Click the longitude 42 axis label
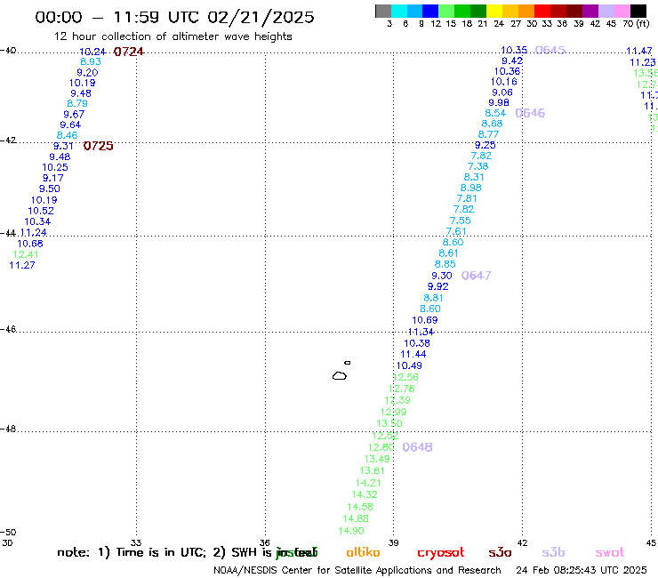This screenshot has height=578, width=658. 522,542
